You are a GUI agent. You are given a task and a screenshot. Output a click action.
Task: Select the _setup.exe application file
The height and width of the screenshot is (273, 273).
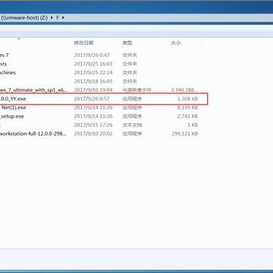100,116
